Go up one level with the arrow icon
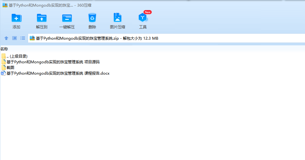Screen dimensions: 305x160 pos(6,38)
